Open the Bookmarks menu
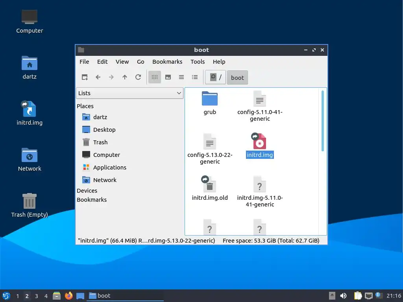 click(x=167, y=62)
